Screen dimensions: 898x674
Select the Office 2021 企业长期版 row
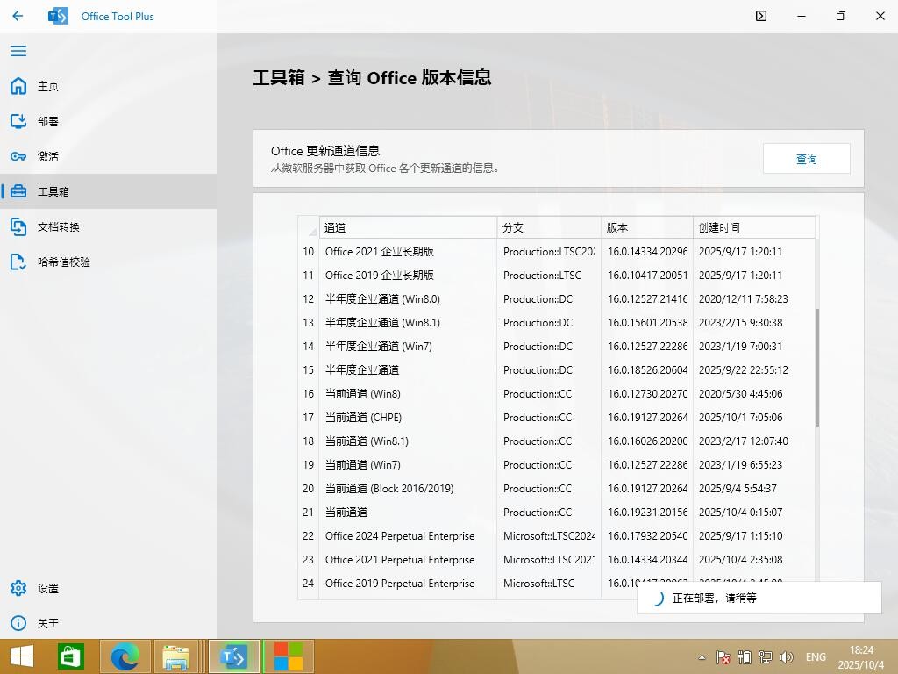point(380,251)
